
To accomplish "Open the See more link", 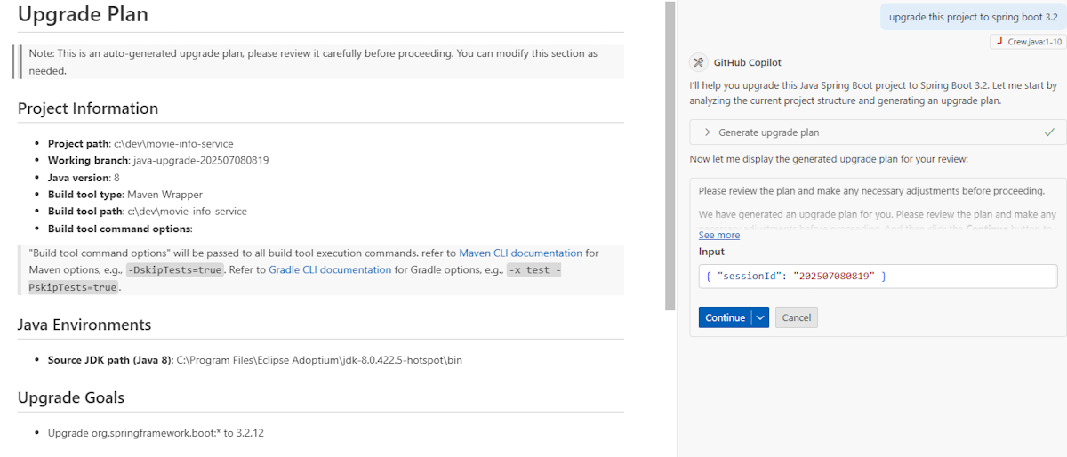I will (718, 235).
